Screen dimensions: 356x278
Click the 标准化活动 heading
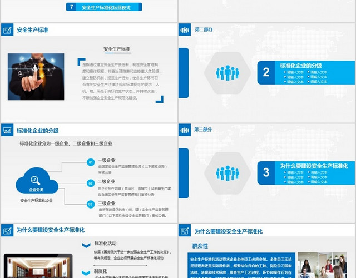(105, 244)
